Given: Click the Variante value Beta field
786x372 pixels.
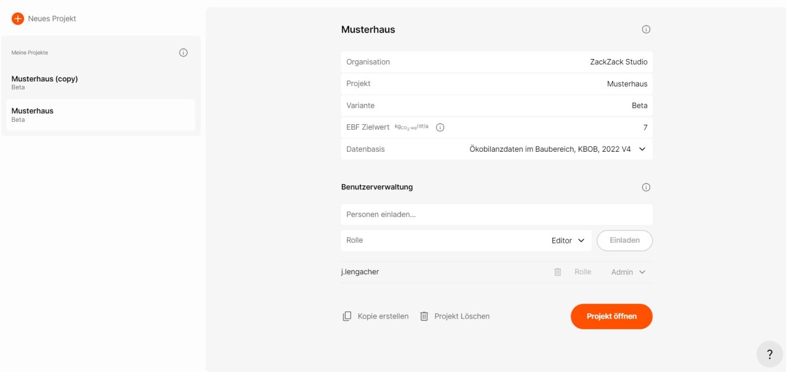Looking at the screenshot, I should [639, 106].
